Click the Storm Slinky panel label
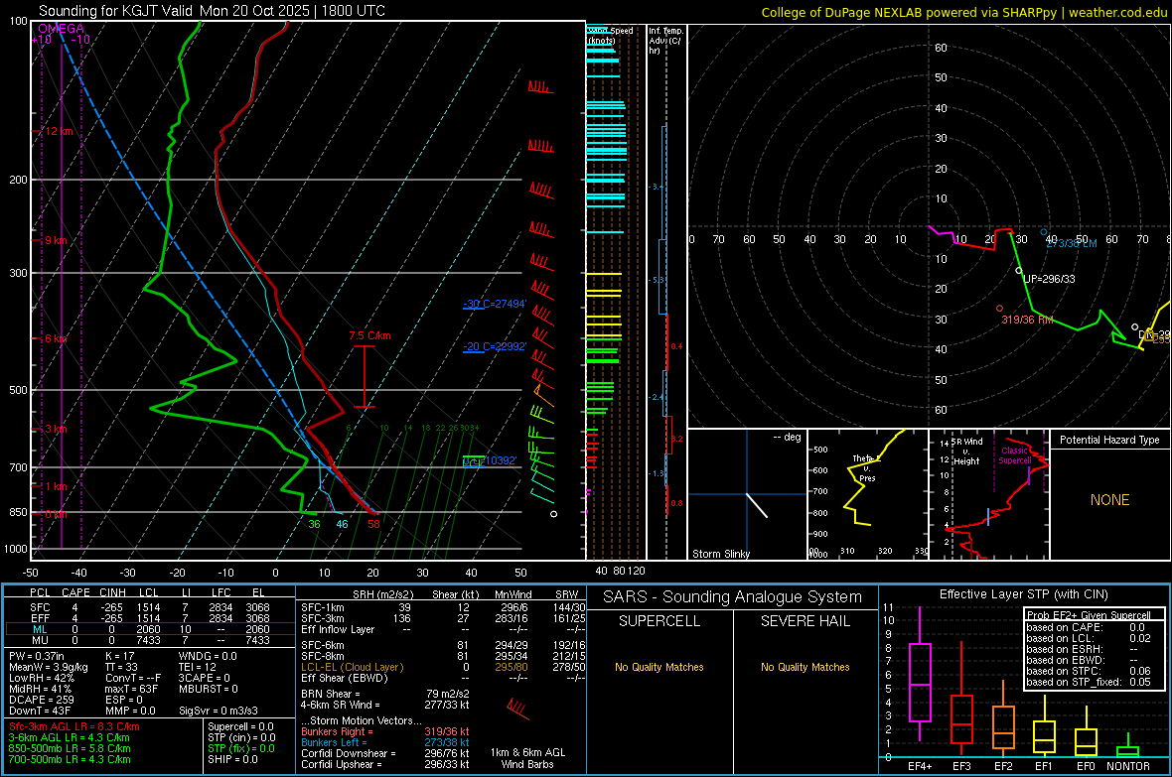The height and width of the screenshot is (777, 1172). coord(720,554)
